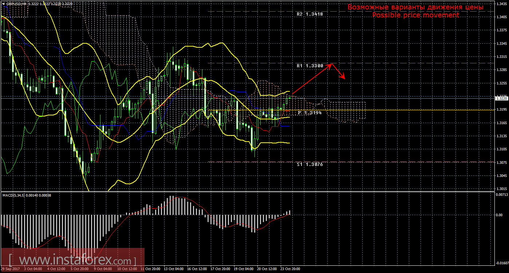Select the R1 1.3300 resistance label
The width and height of the screenshot is (509, 273).
click(310, 66)
